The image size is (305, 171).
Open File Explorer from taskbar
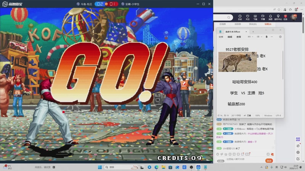click(x=164, y=167)
